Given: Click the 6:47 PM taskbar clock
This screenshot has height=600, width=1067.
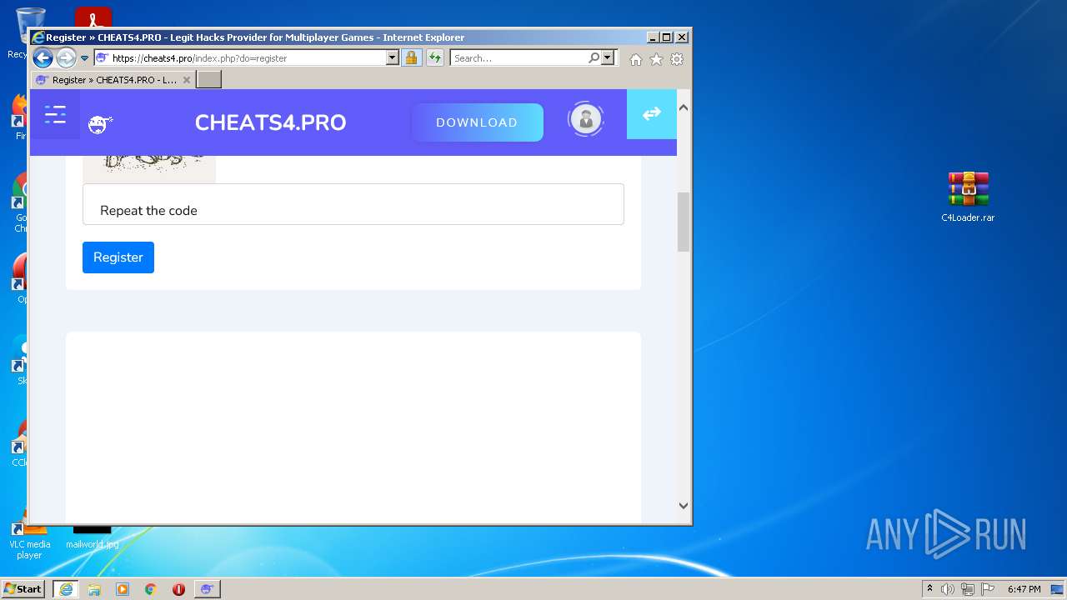Looking at the screenshot, I should tap(1024, 589).
